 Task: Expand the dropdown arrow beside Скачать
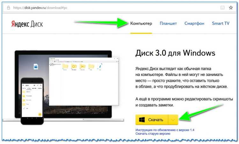click(173, 120)
